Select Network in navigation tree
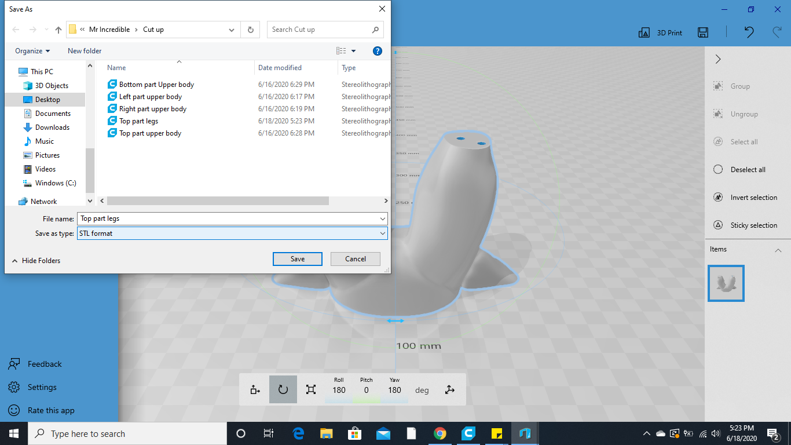 click(x=43, y=202)
